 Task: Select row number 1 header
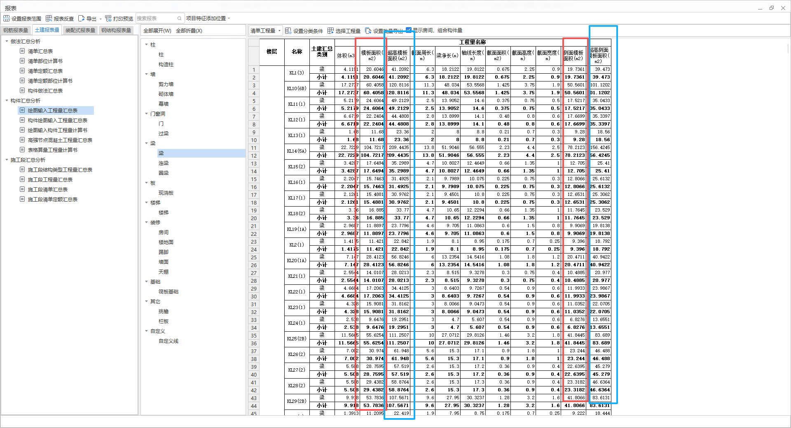click(254, 70)
